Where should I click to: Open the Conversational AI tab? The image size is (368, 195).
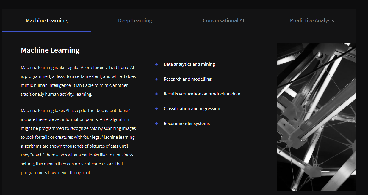tap(223, 20)
